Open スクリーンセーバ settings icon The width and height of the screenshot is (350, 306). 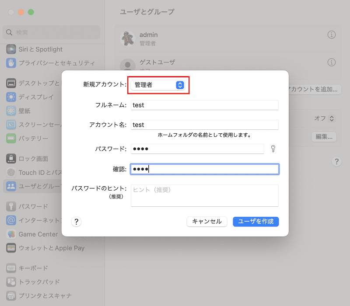[x=11, y=125]
